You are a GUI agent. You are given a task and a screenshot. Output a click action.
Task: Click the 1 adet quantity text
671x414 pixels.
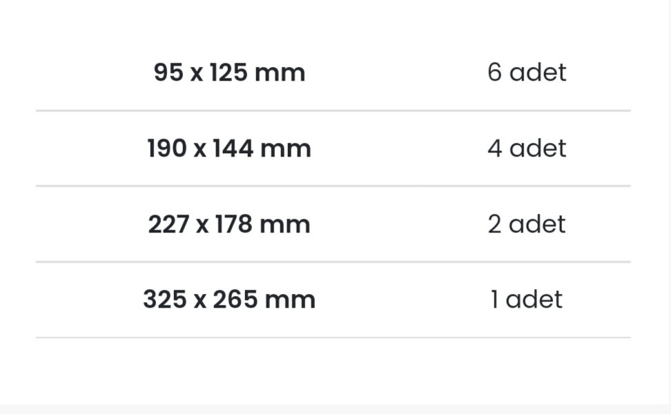(527, 299)
